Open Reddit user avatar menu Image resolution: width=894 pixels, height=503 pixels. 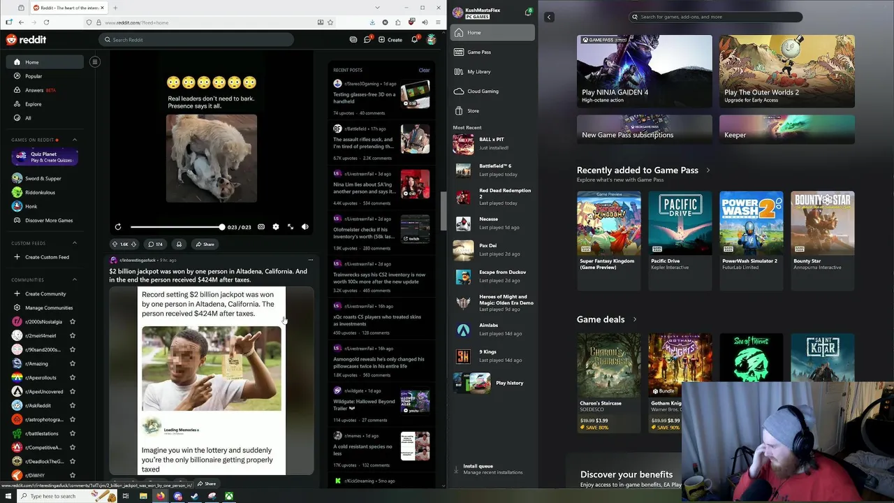pos(432,40)
